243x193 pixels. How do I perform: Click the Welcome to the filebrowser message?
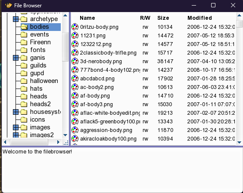pyautogui.click(x=37, y=152)
